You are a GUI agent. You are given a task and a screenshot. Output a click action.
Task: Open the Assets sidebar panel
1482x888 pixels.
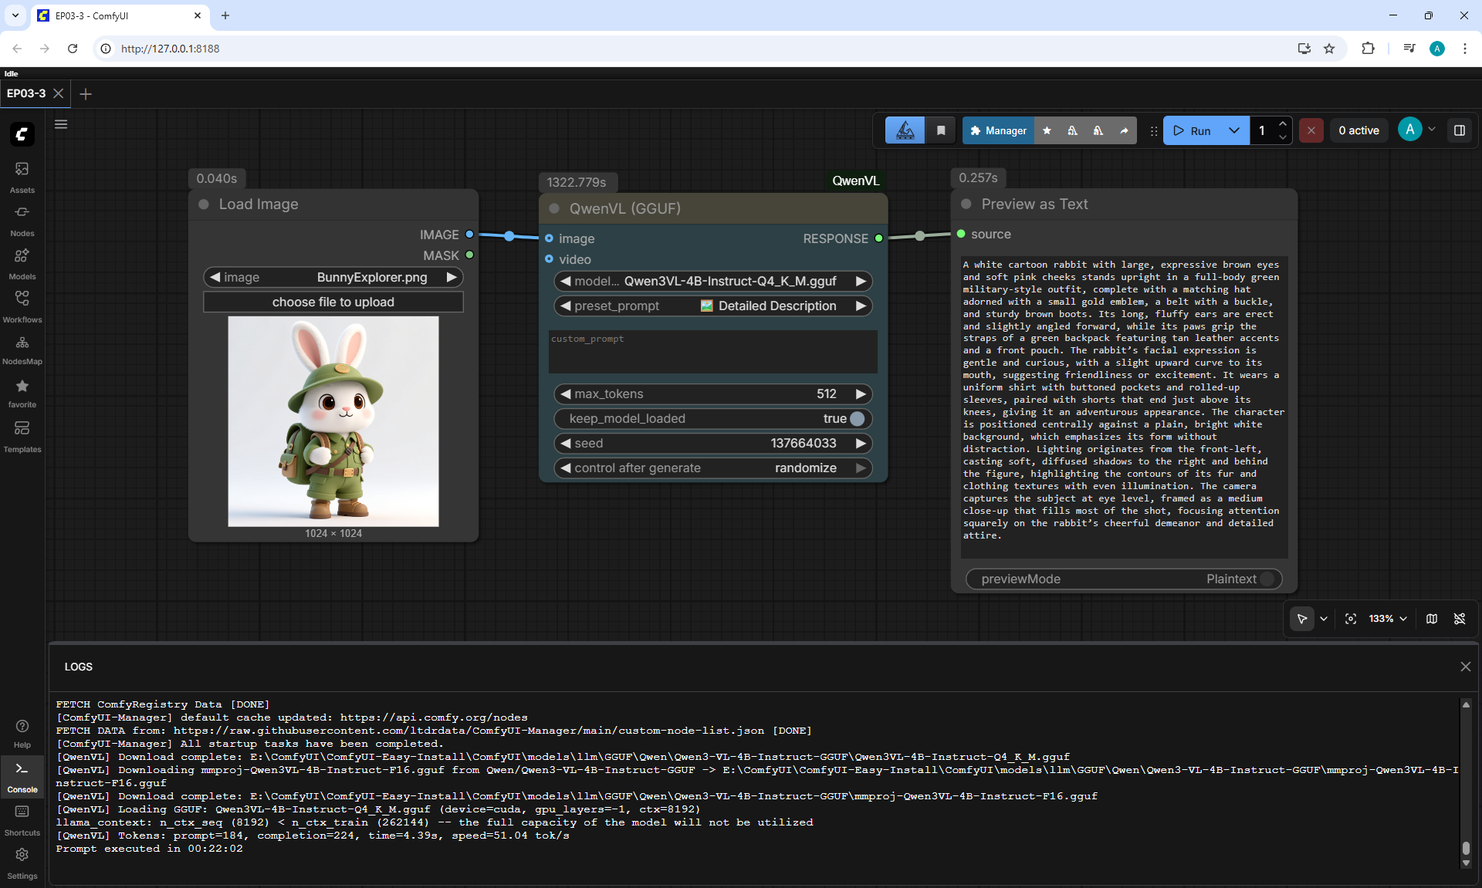click(x=22, y=177)
